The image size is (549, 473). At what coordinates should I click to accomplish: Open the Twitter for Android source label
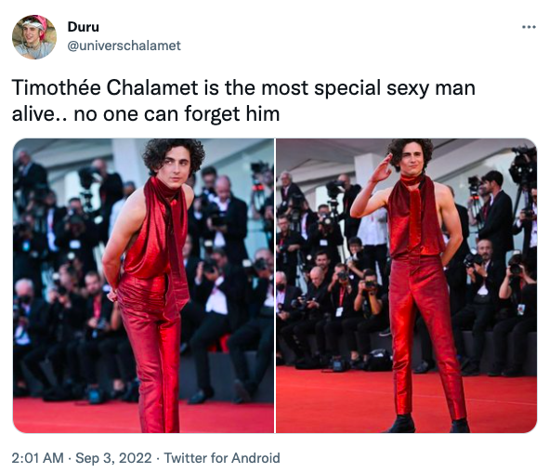point(222,458)
